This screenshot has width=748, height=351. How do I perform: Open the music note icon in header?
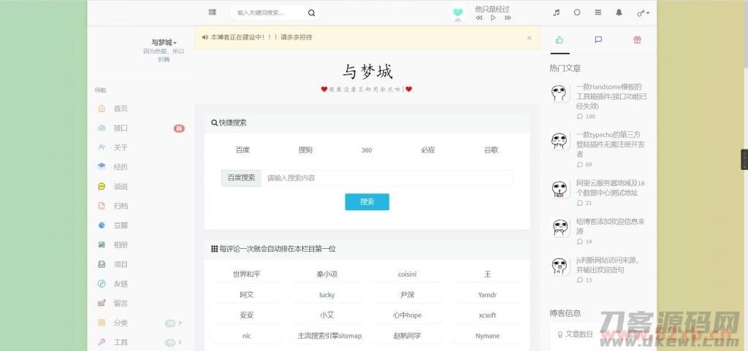(556, 13)
